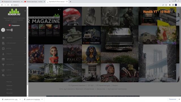Viewport: 181px width, 102px height.
Task: Open the tank model thumbnail
Action: click(x=72, y=35)
